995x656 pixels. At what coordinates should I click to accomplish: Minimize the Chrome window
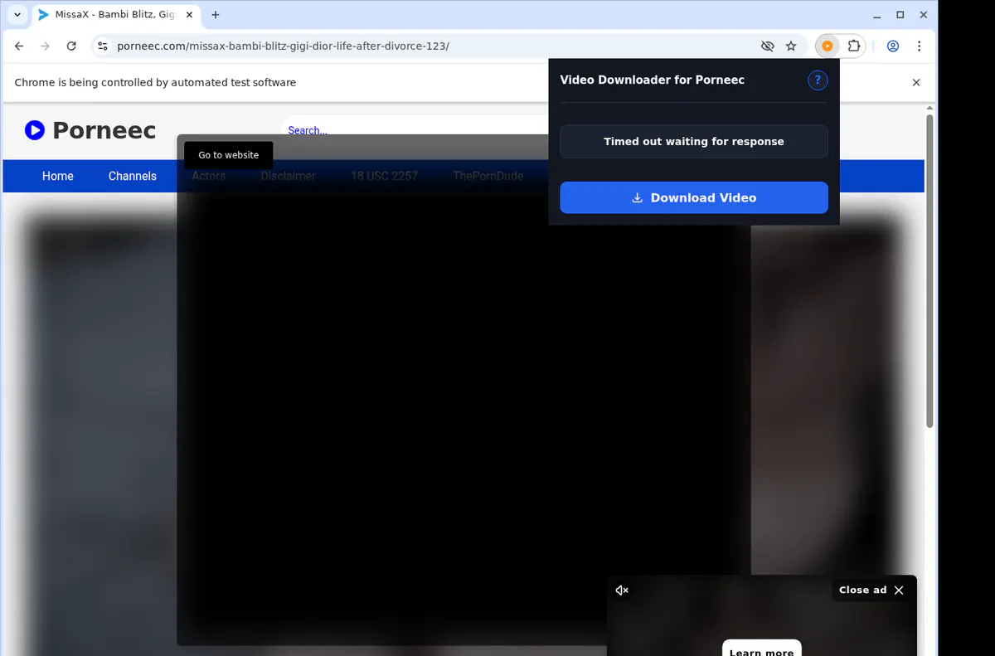pos(878,15)
